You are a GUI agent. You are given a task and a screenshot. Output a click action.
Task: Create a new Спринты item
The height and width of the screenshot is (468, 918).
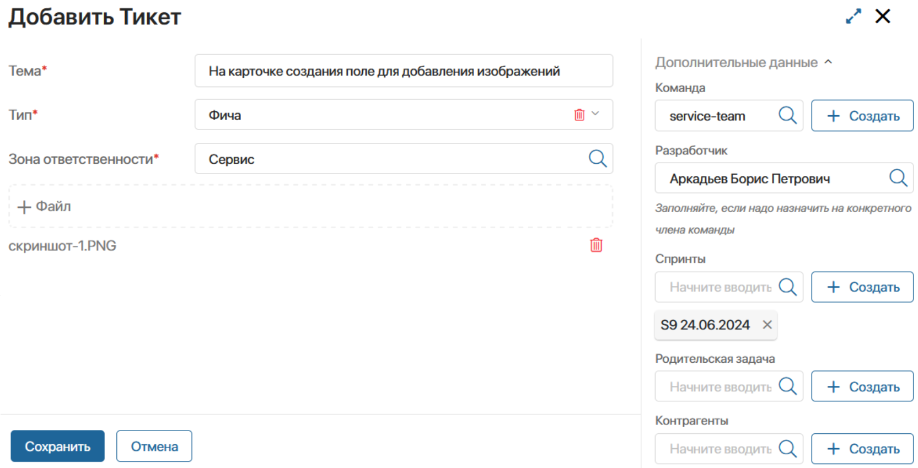click(862, 287)
